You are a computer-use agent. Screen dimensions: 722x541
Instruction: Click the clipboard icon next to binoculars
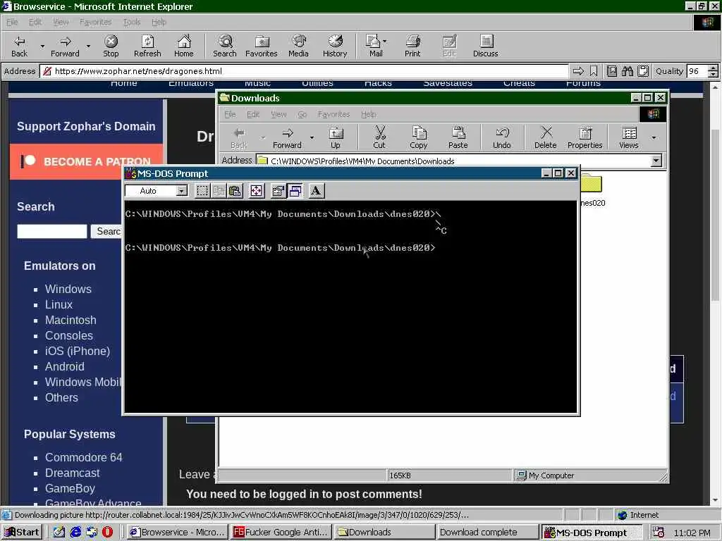643,71
